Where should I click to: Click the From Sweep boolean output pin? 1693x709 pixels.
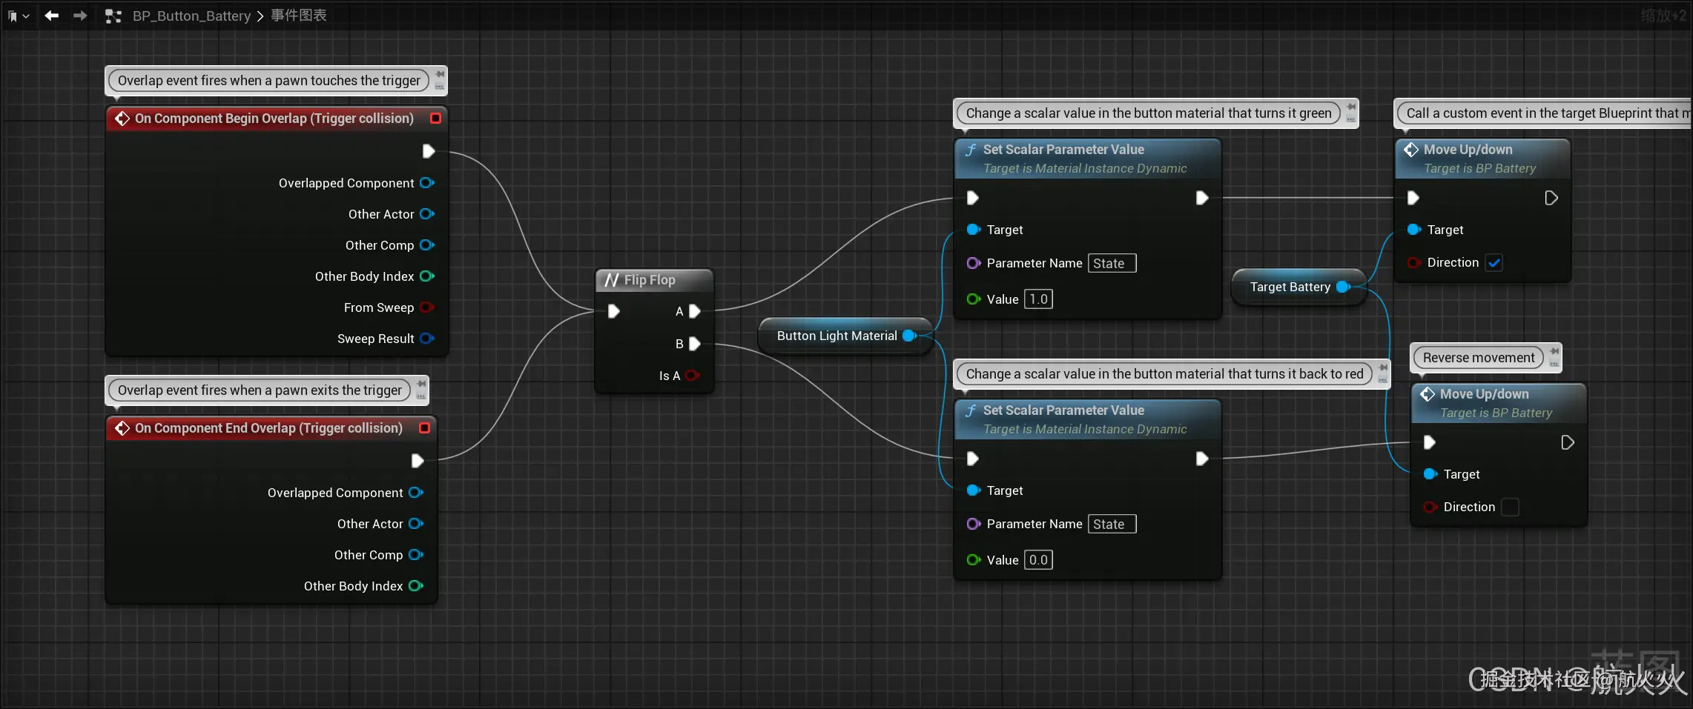point(427,307)
